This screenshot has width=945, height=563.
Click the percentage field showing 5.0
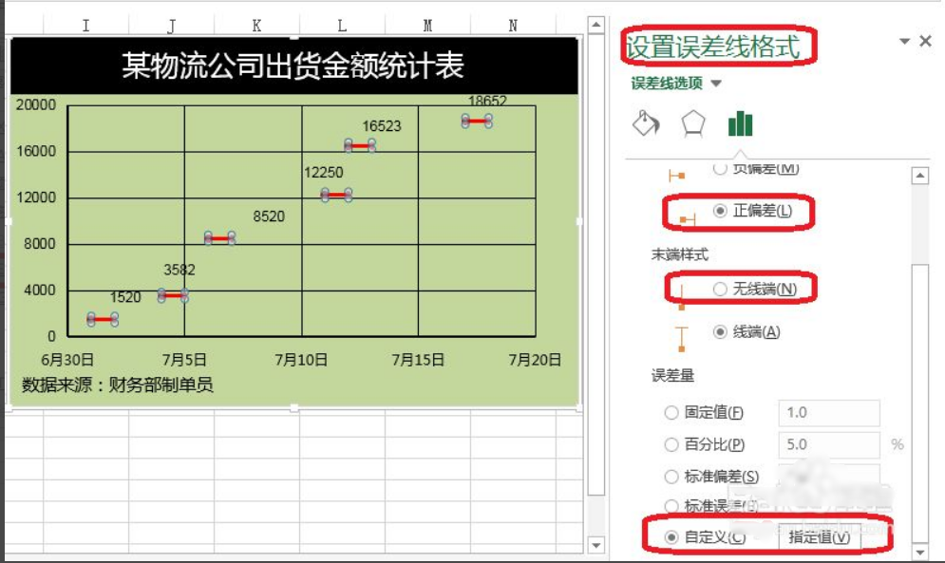tap(829, 444)
